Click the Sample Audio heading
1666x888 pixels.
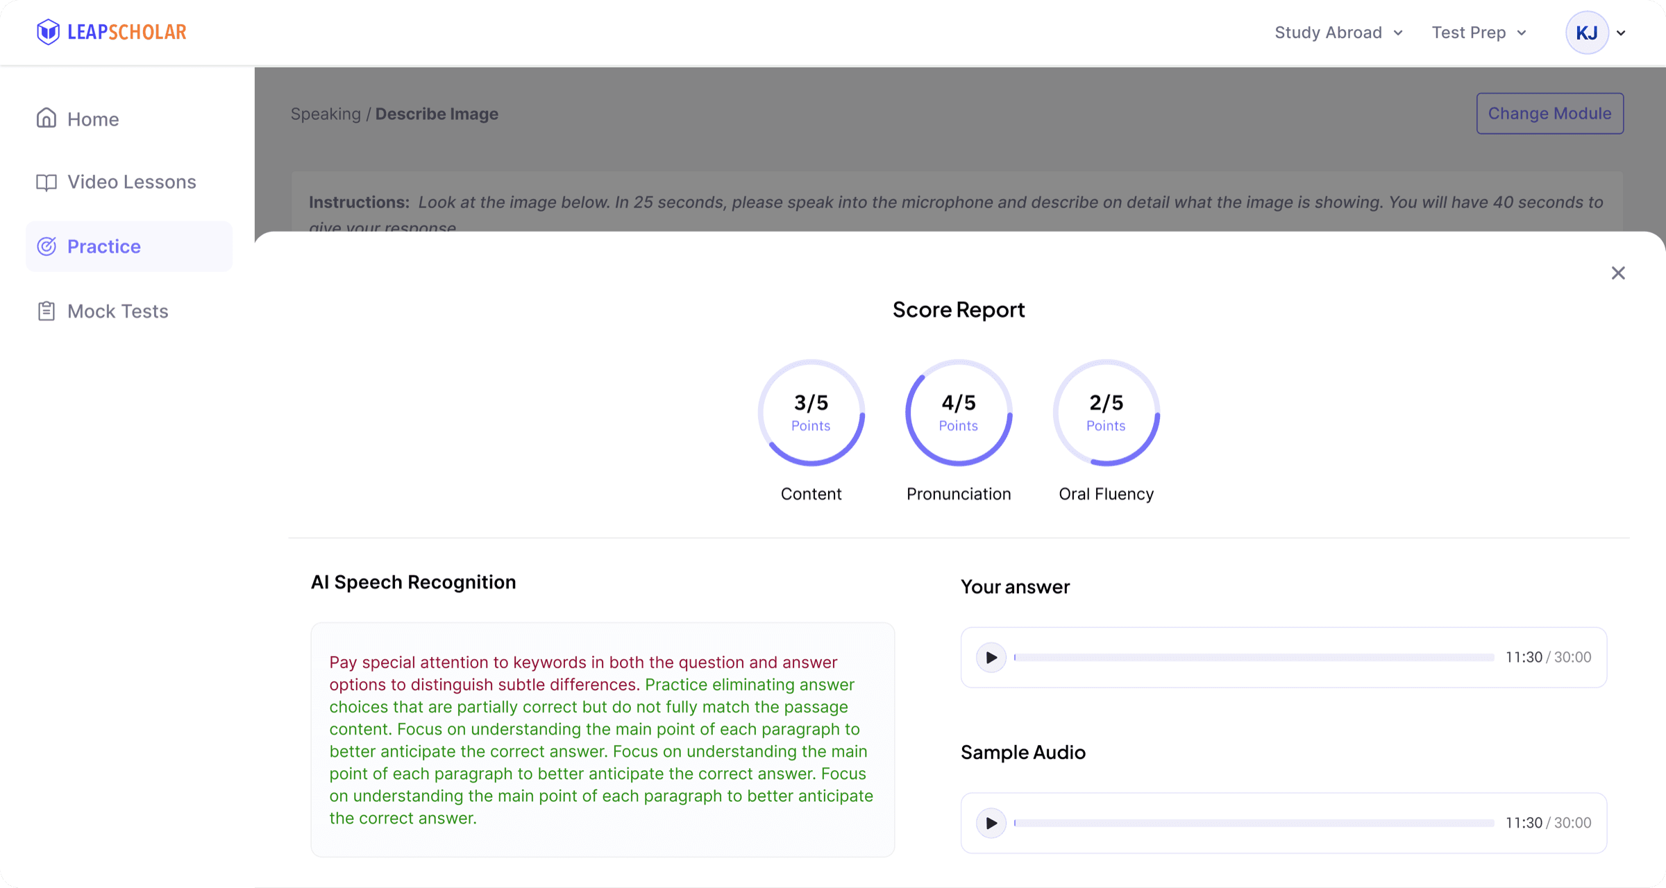(x=1023, y=752)
